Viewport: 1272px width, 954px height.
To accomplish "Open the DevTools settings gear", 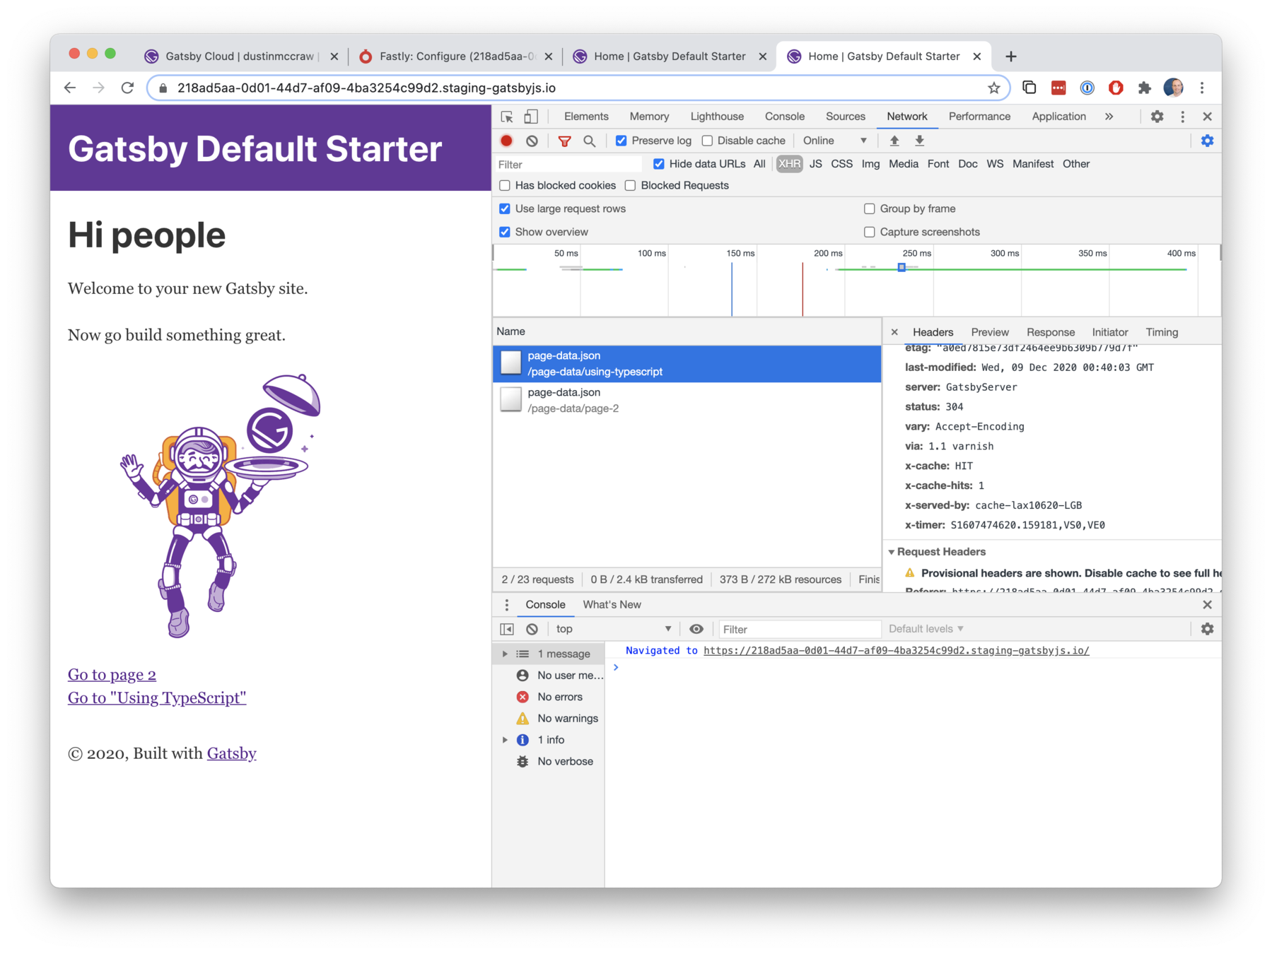I will pos(1157,117).
